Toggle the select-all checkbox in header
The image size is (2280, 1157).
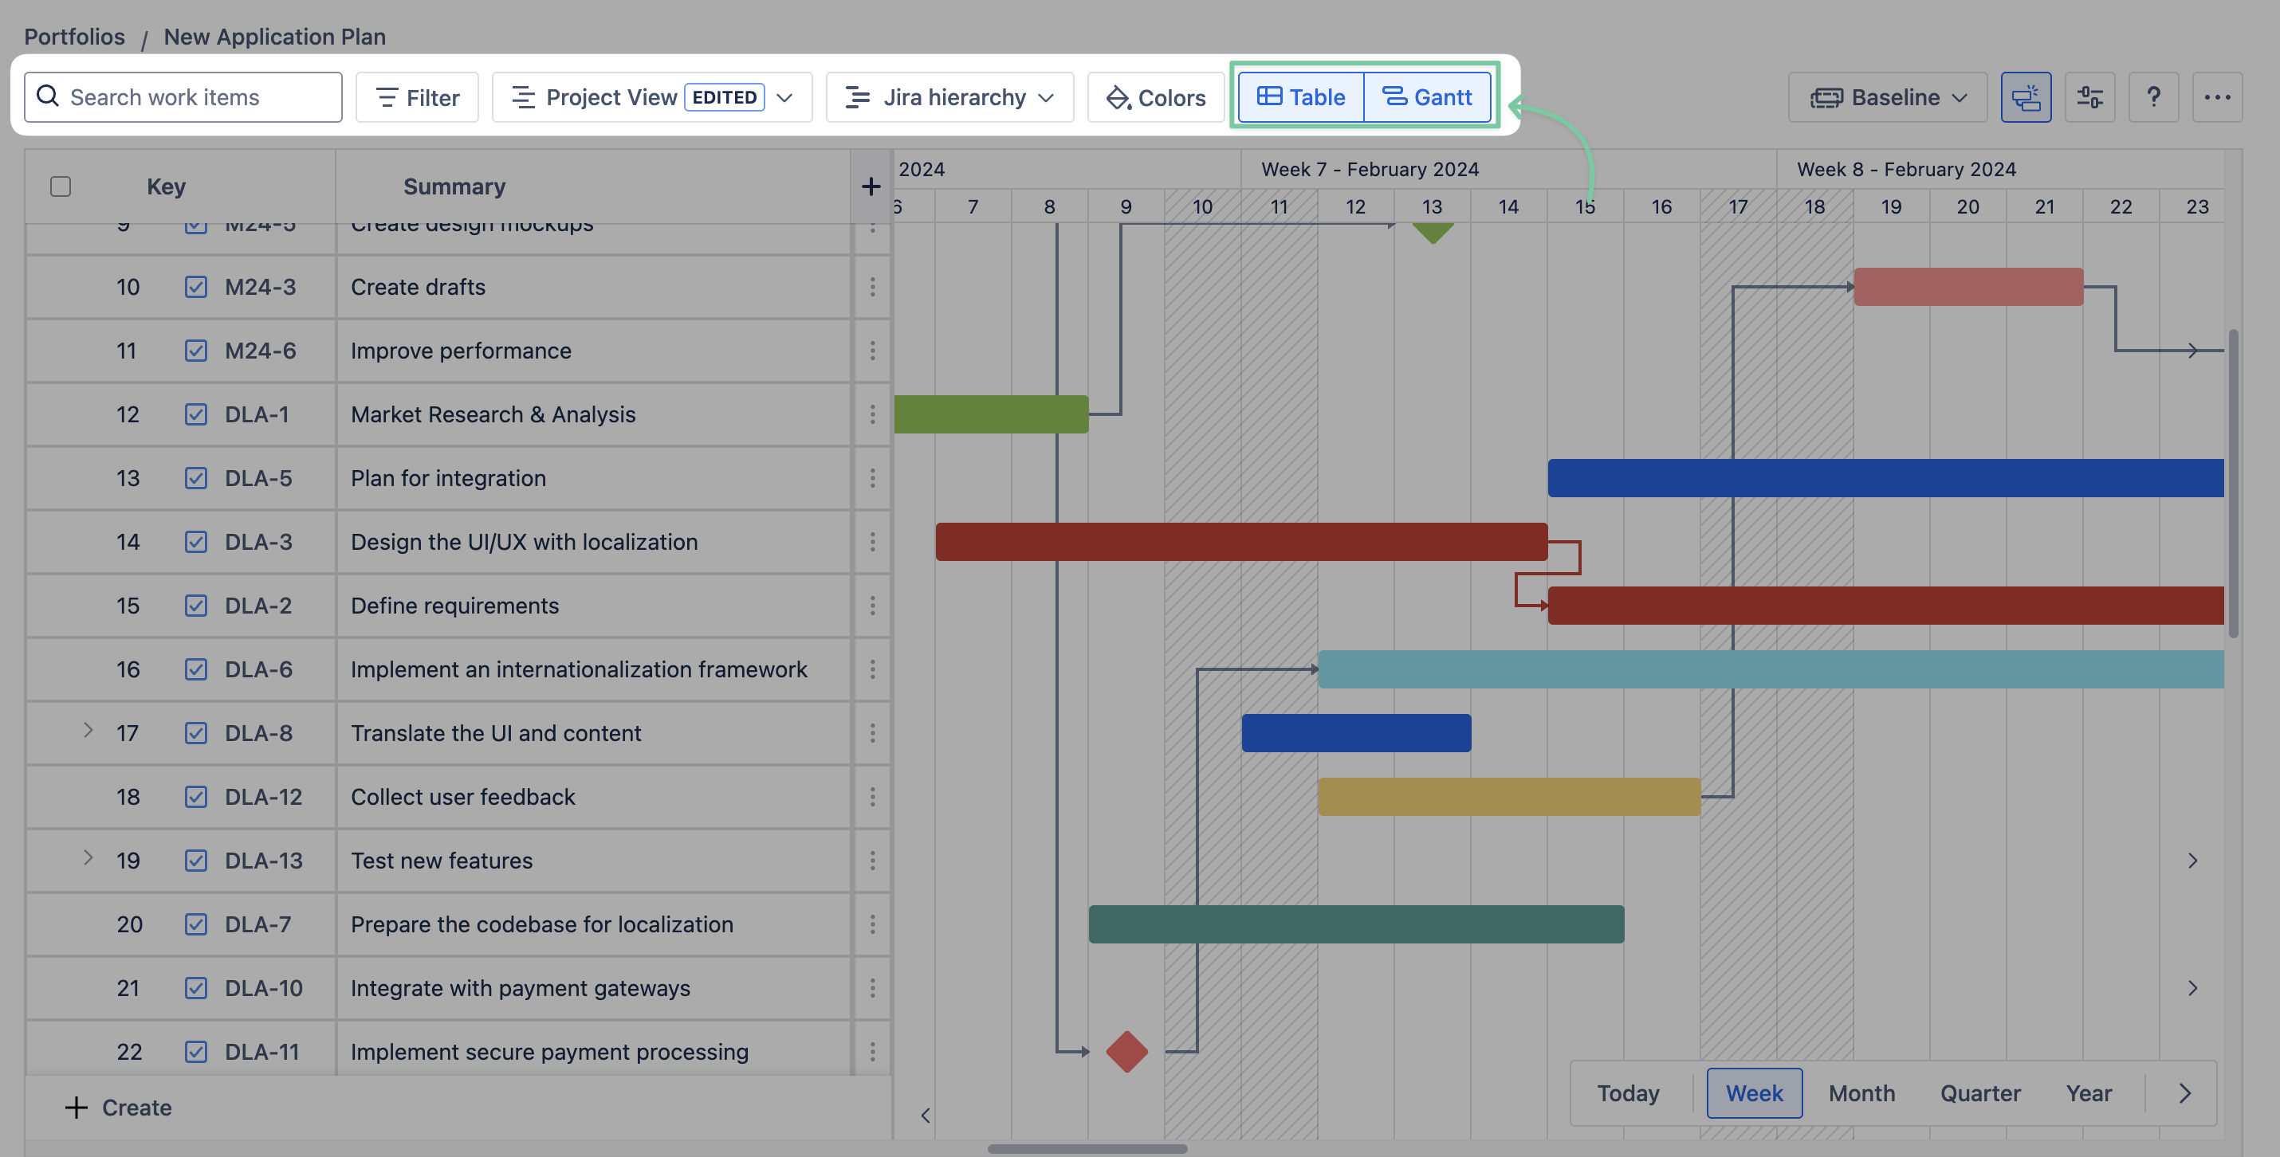(60, 186)
